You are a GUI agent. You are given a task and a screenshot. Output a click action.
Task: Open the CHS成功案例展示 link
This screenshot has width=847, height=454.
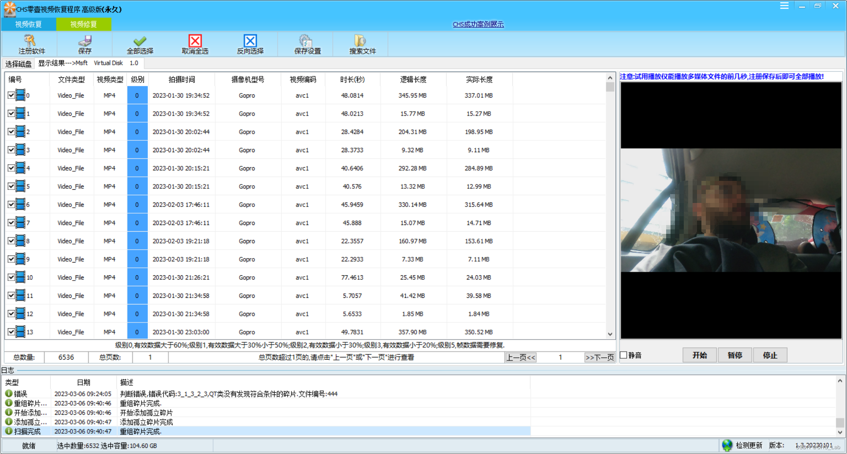point(478,24)
